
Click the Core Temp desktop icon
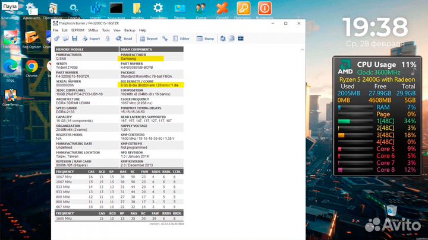tap(10, 97)
